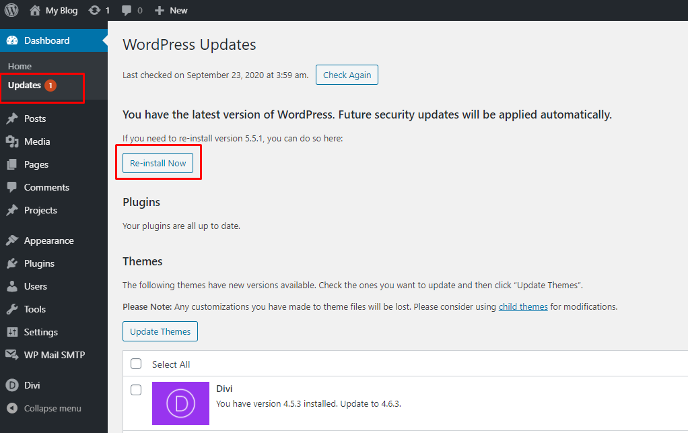Open Media library sidebar icon
Screen dimensions: 688x433
point(12,141)
